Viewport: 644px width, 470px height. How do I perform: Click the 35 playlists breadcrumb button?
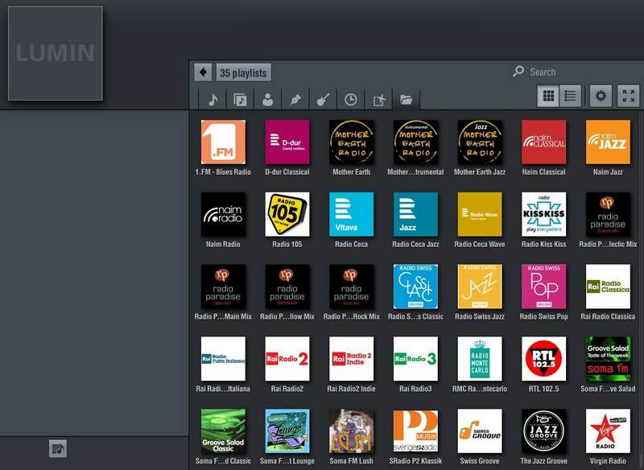243,72
